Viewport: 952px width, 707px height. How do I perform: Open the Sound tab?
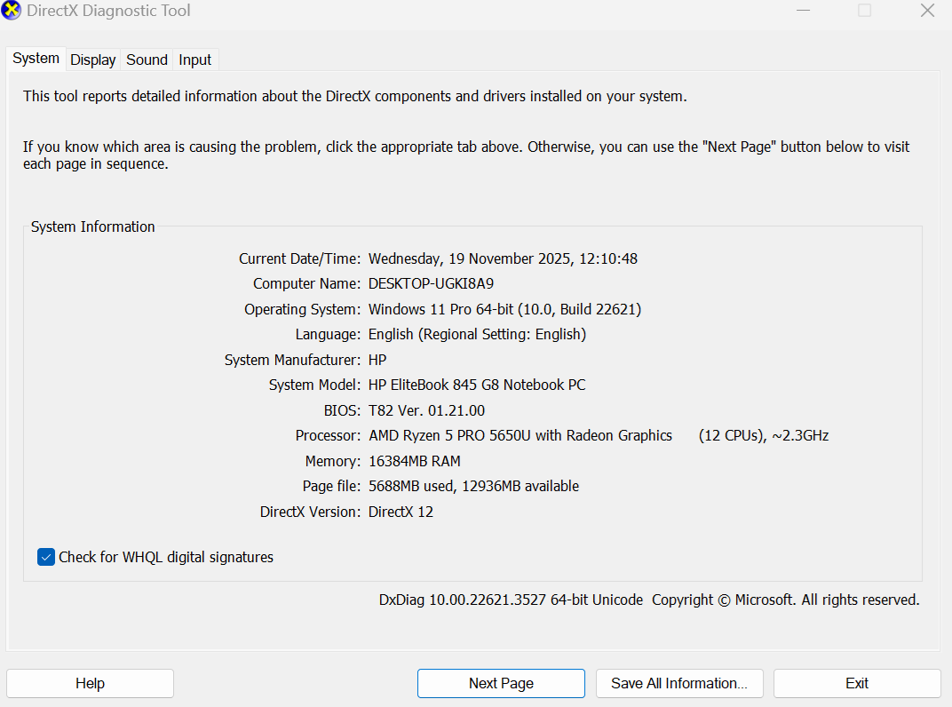147,60
